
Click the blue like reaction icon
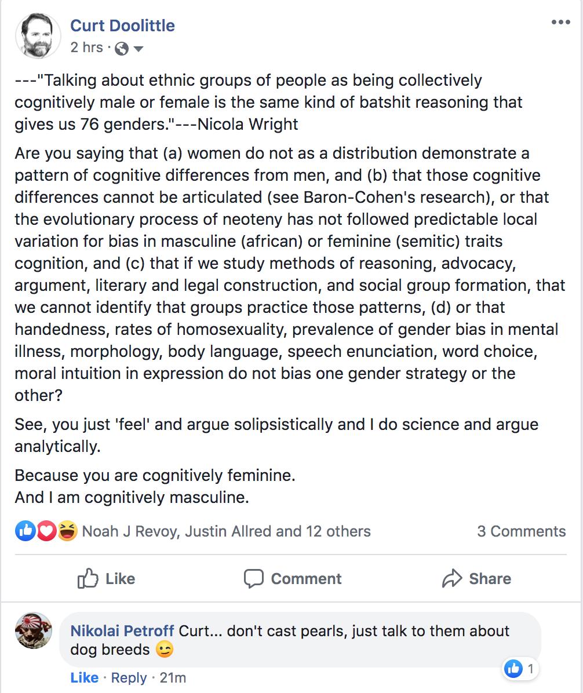pos(25,531)
